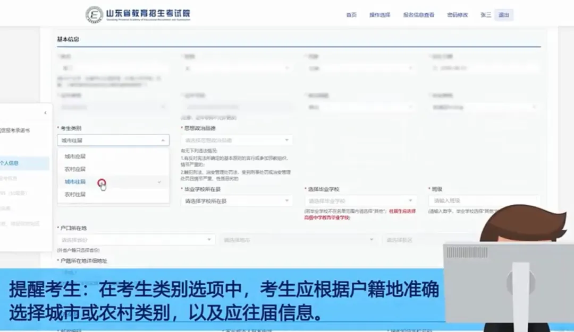This screenshot has width=574, height=332.
Task: Open the 选择毕业学校 dropdown
Action: [x=360, y=201]
